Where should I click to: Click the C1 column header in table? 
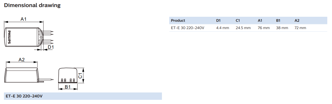(238, 20)
